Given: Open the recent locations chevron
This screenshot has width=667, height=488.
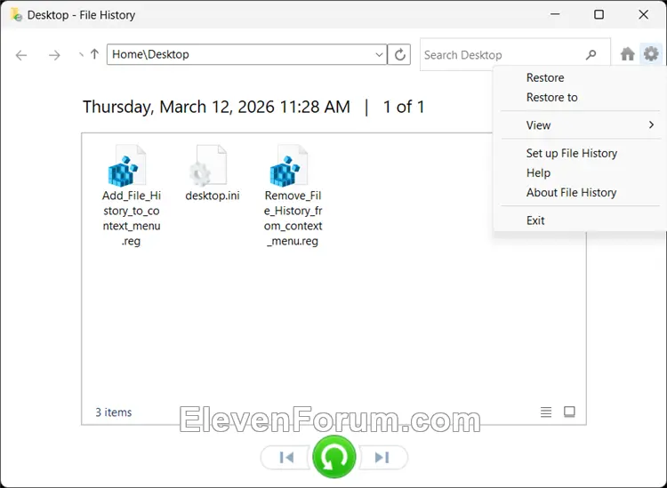Looking at the screenshot, I should (x=81, y=55).
